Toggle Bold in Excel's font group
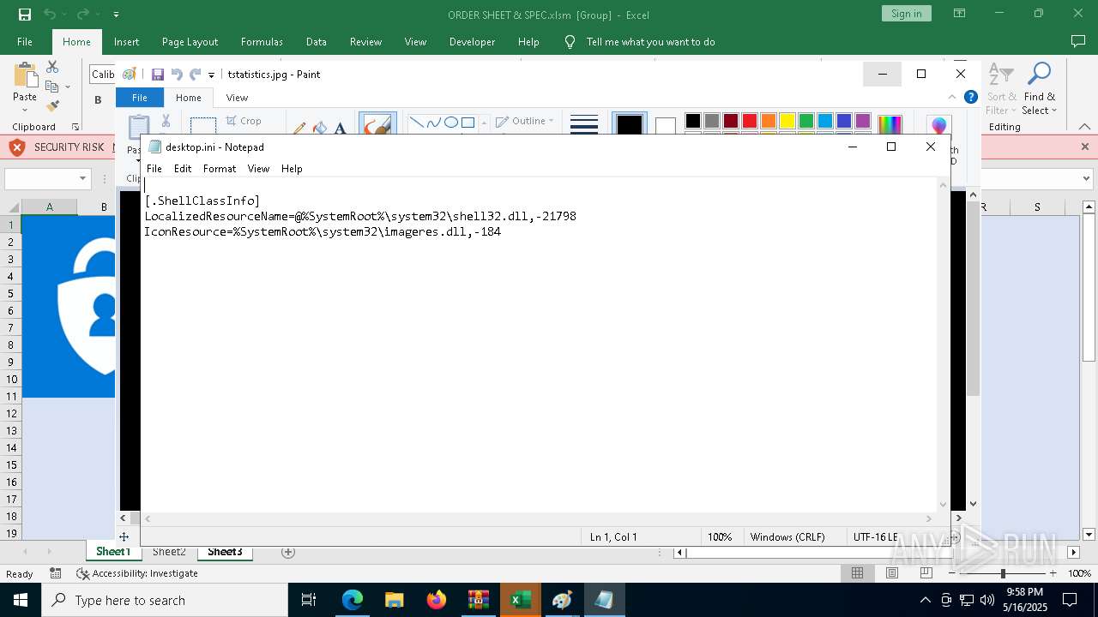This screenshot has height=617, width=1098. (x=98, y=99)
